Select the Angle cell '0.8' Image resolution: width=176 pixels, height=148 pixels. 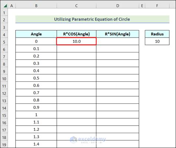(36, 100)
